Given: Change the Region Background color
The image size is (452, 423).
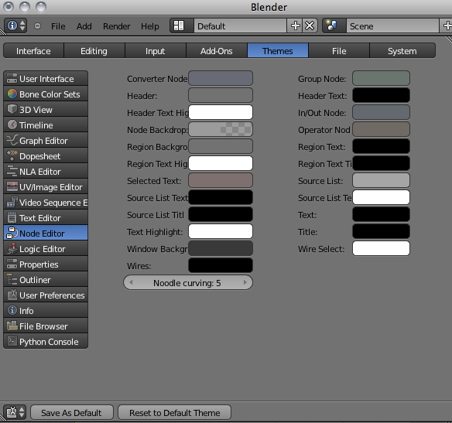Looking at the screenshot, I should click(x=221, y=146).
